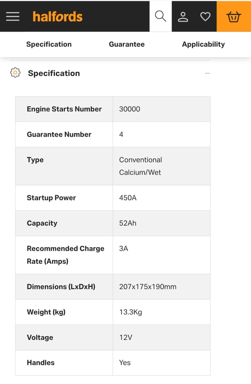This screenshot has height=384, width=251.
Task: Click the 450A startup power value
Action: (x=128, y=198)
